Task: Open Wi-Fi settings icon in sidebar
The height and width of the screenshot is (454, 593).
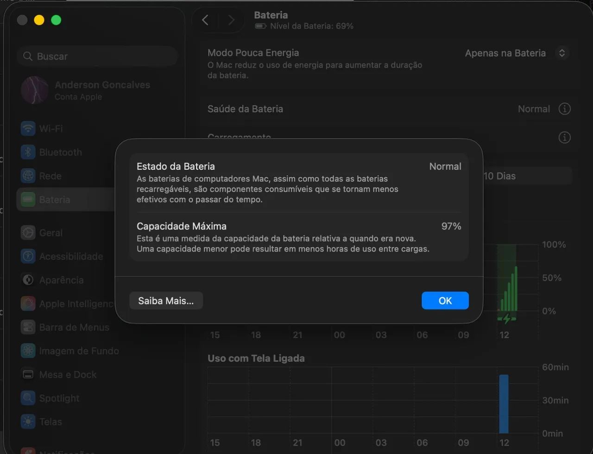Action: 28,128
